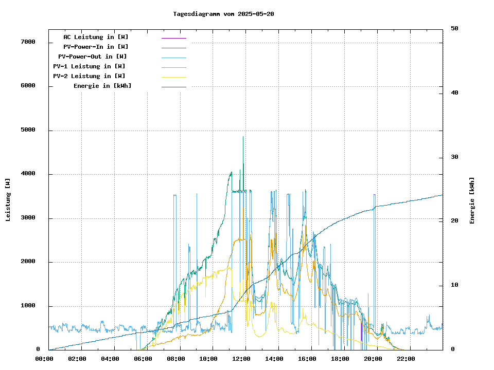Viewport: 494px width, 370px height.
Task: Select the 50 value on the energy axis
Action: pos(454,28)
